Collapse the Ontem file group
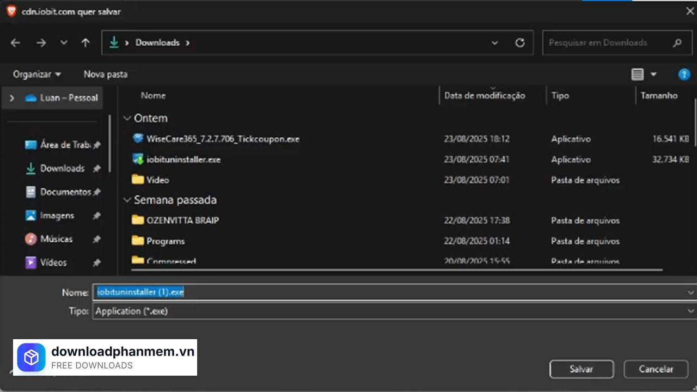The height and width of the screenshot is (392, 697). click(127, 118)
